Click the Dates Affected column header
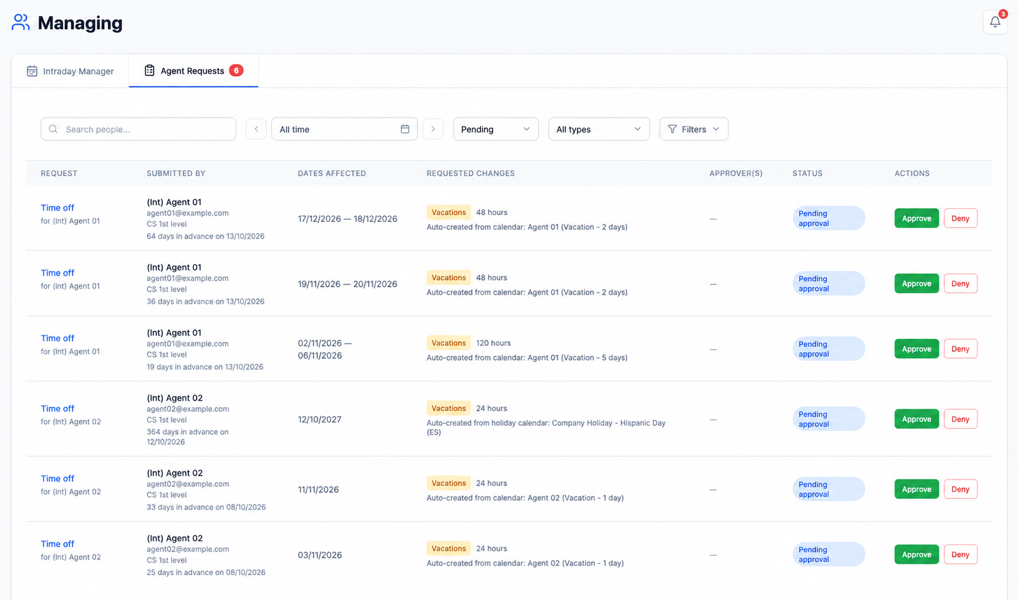The image size is (1018, 600). tap(332, 173)
